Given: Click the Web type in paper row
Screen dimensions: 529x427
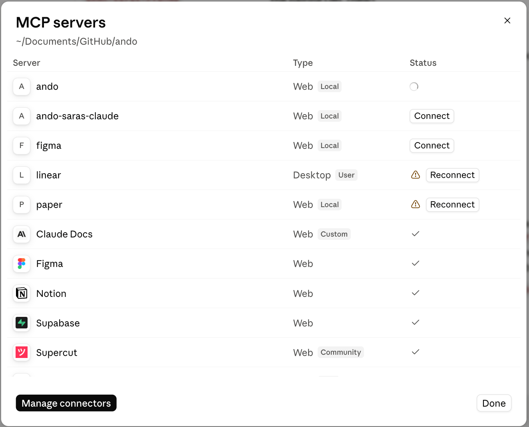Looking at the screenshot, I should pyautogui.click(x=303, y=205).
